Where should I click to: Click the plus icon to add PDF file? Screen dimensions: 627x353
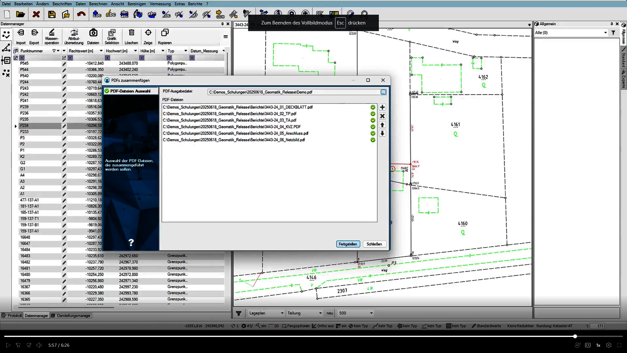point(382,107)
